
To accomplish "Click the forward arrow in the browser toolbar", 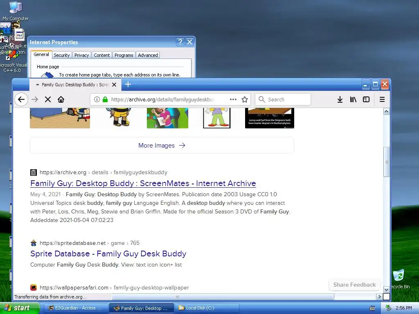I will pyautogui.click(x=35, y=100).
